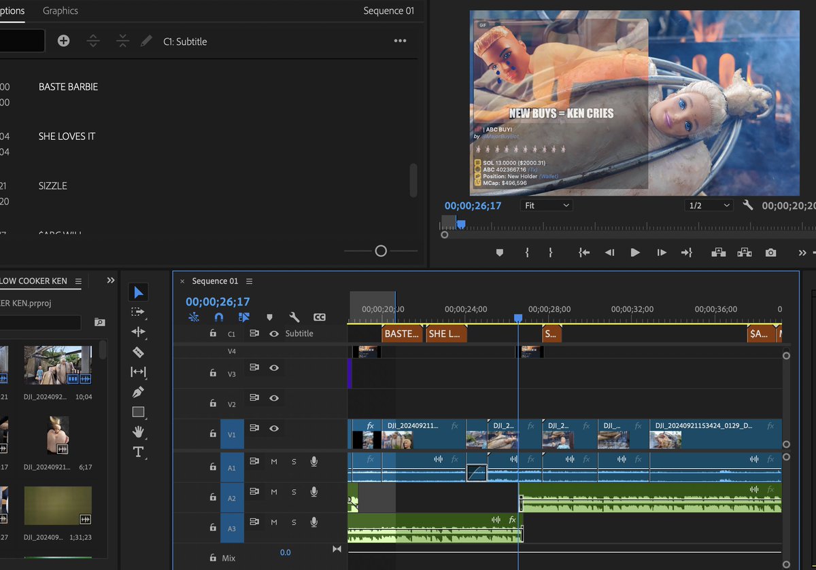The image size is (816, 570).
Task: Mute audio track A1
Action: click(x=274, y=461)
